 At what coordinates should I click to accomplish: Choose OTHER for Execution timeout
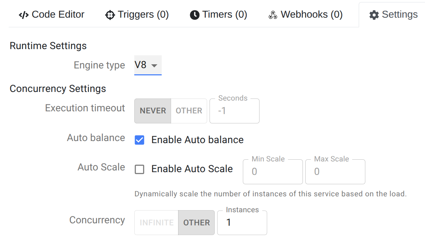point(189,111)
